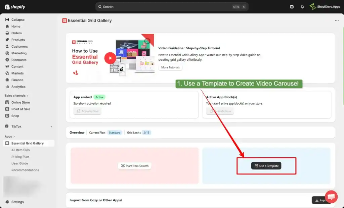
Task: Click the ShopiDevs.Apps account icon
Action: tap(313, 6)
